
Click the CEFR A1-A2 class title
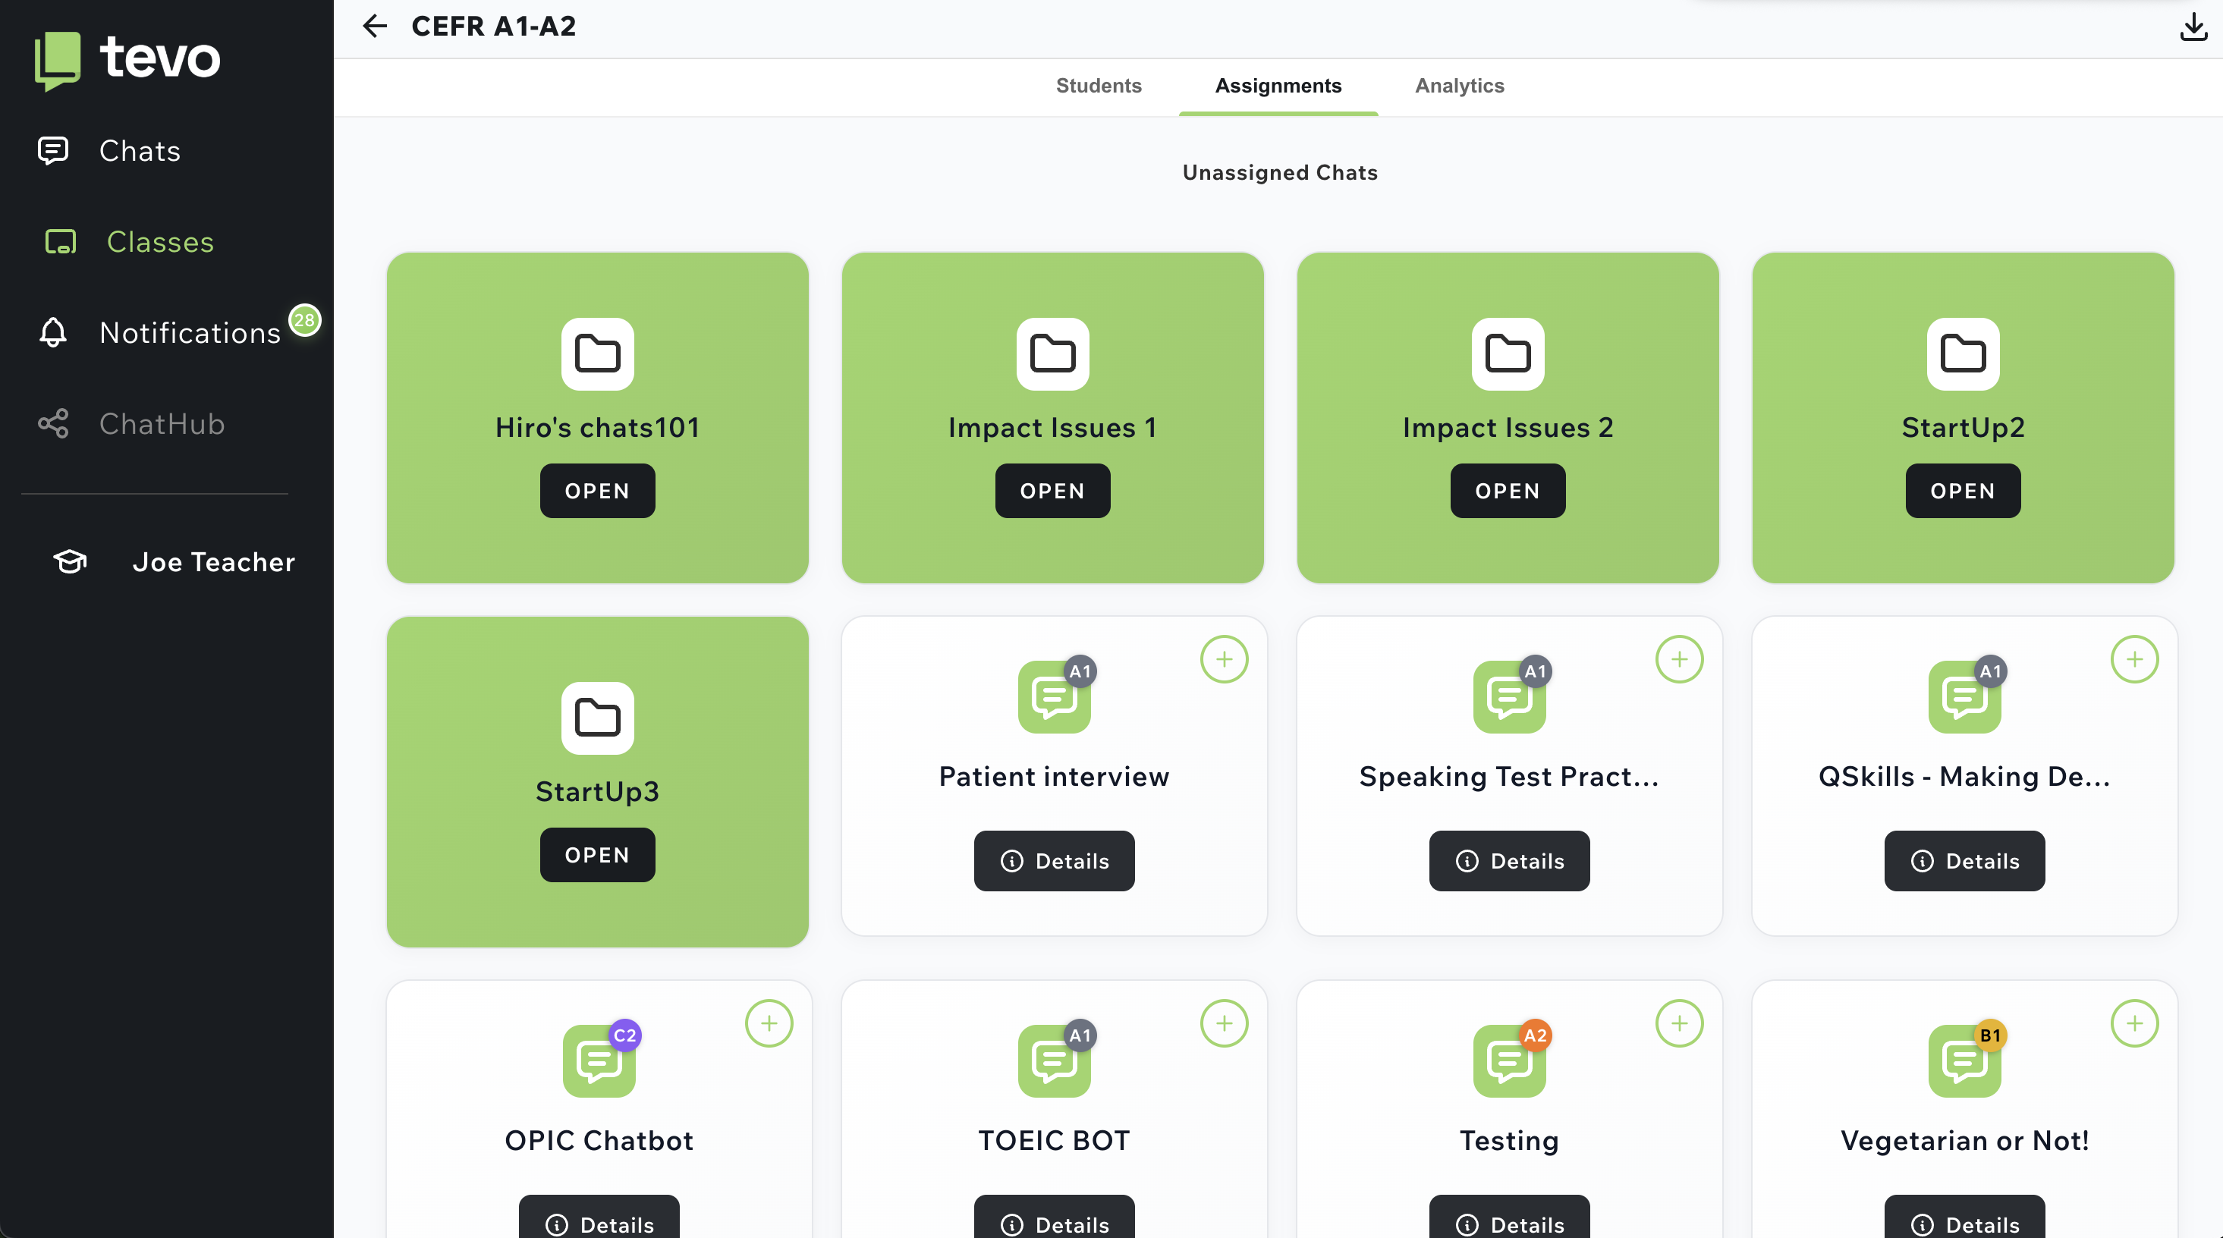[494, 26]
